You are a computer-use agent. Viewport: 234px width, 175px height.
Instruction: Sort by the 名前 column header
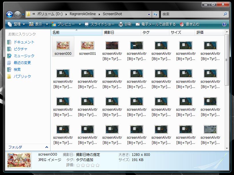(x=76, y=32)
